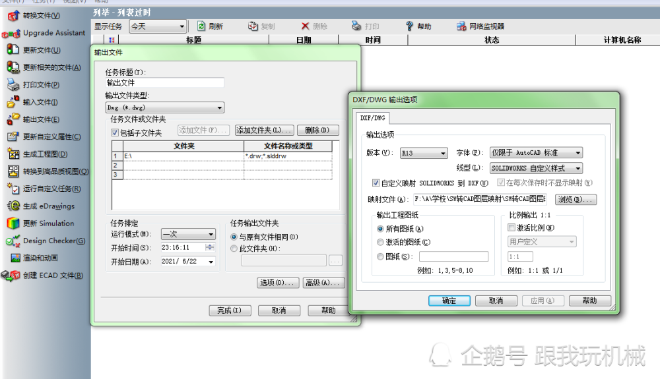Select the 打印文件 print files icon
Screen dimensions: 660x379
point(13,85)
